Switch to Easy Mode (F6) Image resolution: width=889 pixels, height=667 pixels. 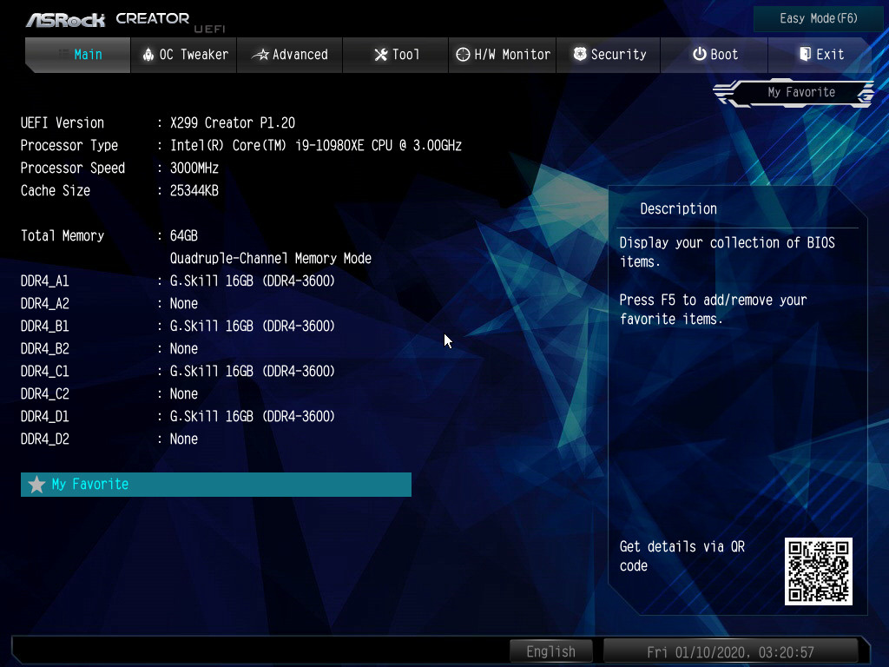pyautogui.click(x=819, y=18)
